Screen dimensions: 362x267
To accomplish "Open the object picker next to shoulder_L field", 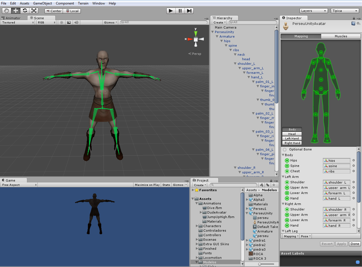I will tap(353, 182).
